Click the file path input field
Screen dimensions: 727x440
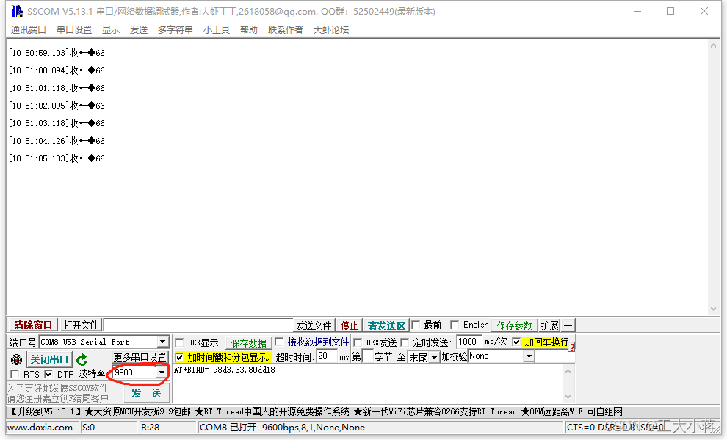tap(199, 325)
